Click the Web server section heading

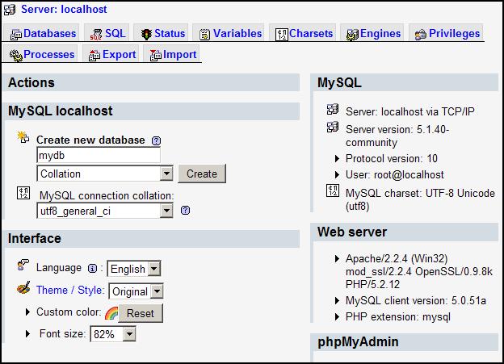point(352,232)
